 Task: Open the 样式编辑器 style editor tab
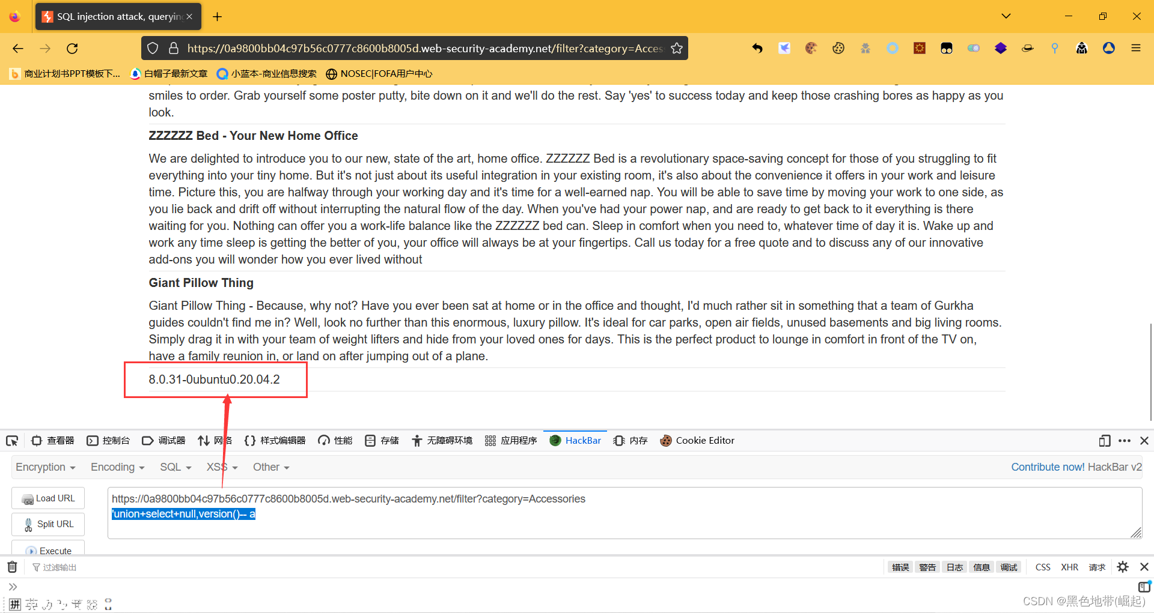(275, 441)
